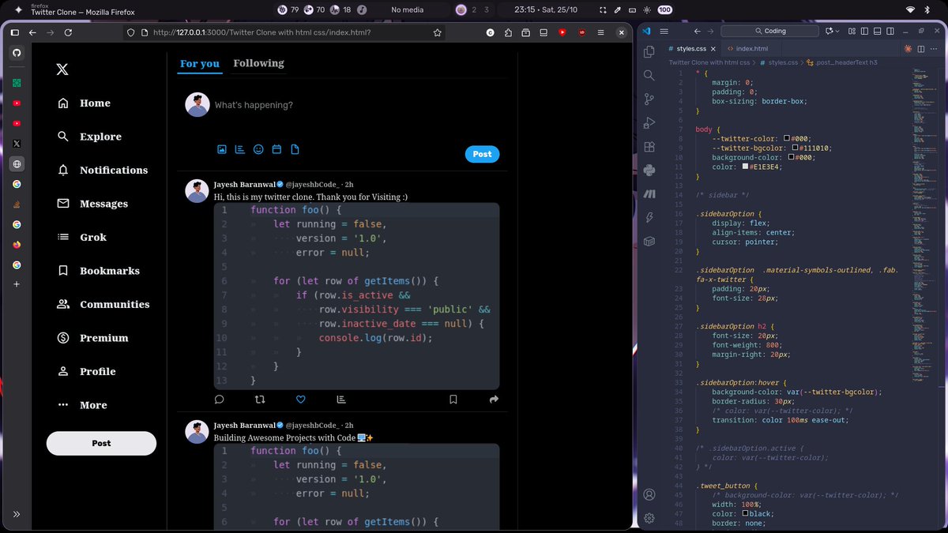This screenshot has height=533, width=948.
Task: Click the blue Post button in composer
Action: click(x=482, y=154)
